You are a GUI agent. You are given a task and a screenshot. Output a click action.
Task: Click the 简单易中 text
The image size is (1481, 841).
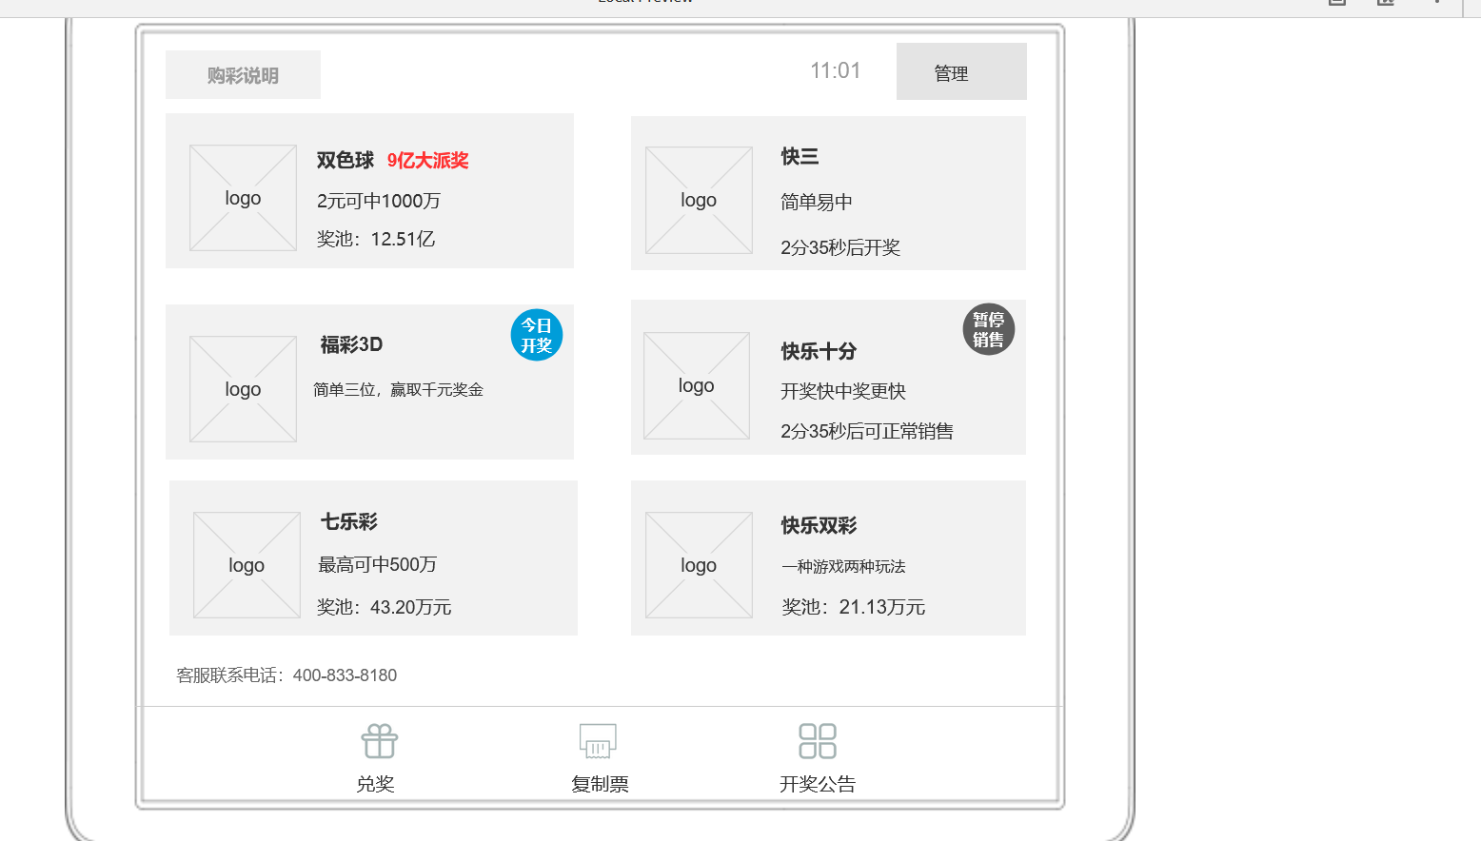point(817,202)
